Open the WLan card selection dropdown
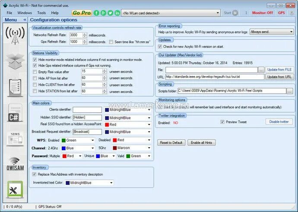This screenshot has width=298, height=212. [x=171, y=13]
